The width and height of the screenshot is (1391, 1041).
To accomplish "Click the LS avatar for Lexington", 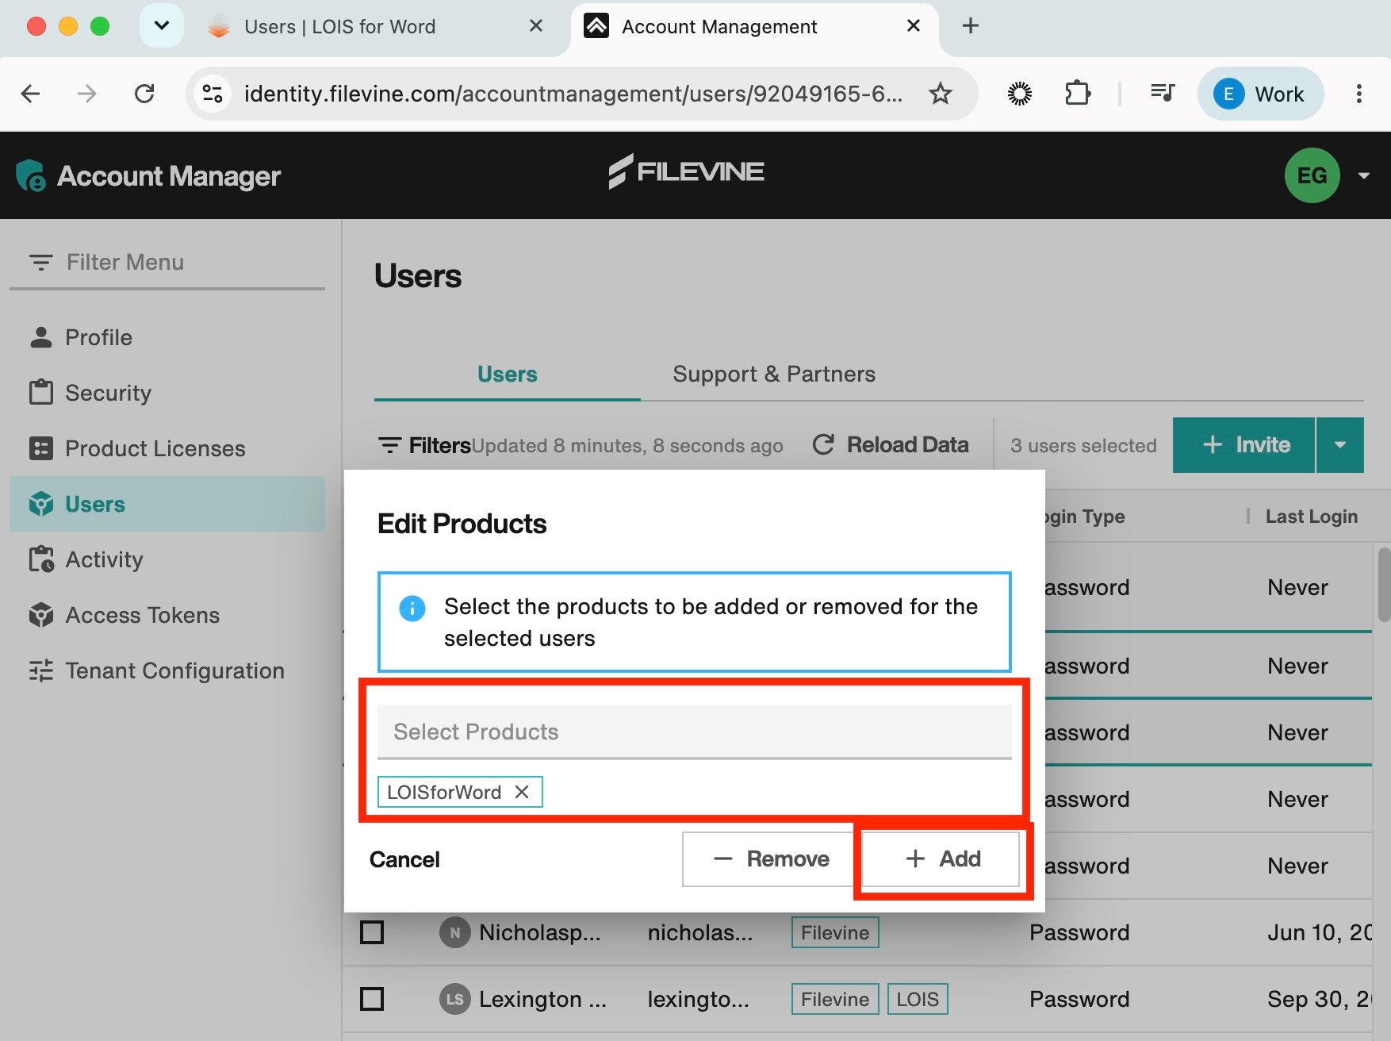I will pos(454,999).
